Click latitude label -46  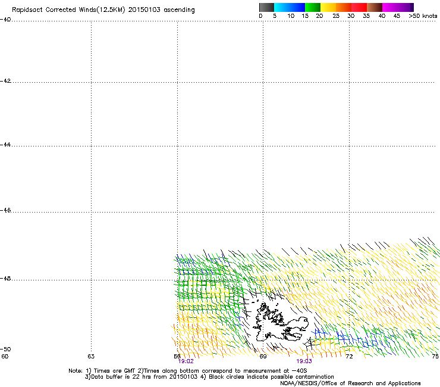5,210
